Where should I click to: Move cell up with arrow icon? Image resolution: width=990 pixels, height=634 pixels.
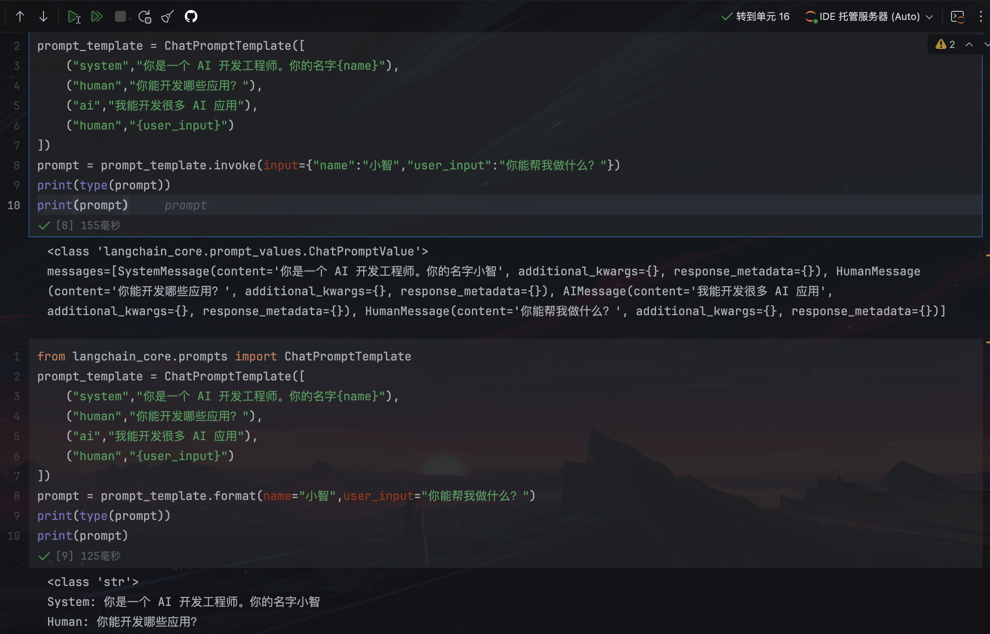pyautogui.click(x=20, y=17)
